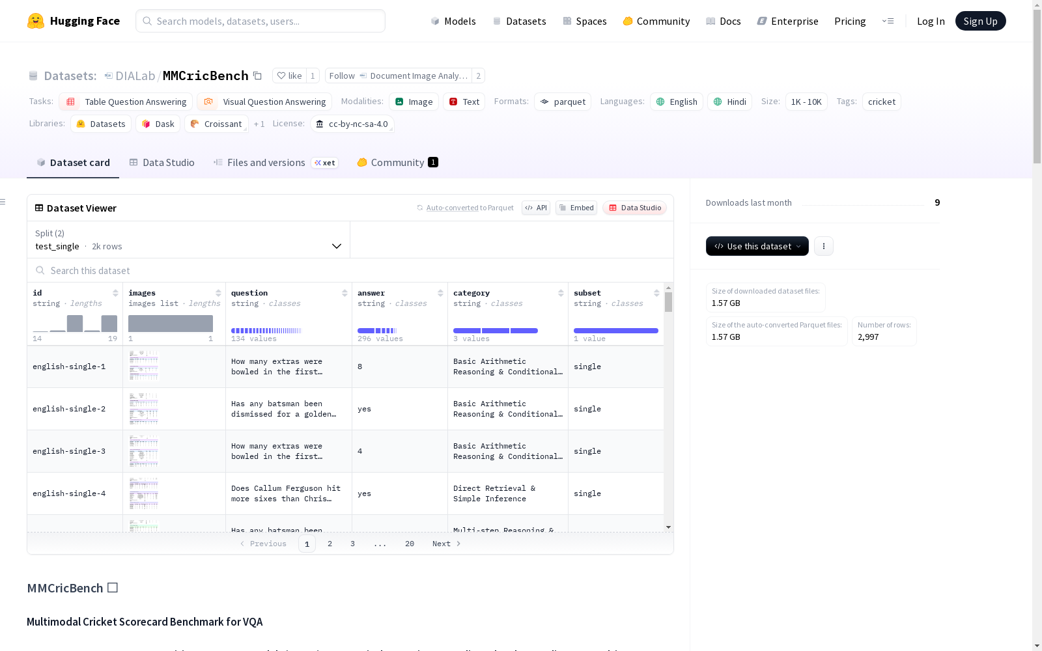Open the three-dot options beside Use this dataset
1042x651 pixels.
(823, 246)
